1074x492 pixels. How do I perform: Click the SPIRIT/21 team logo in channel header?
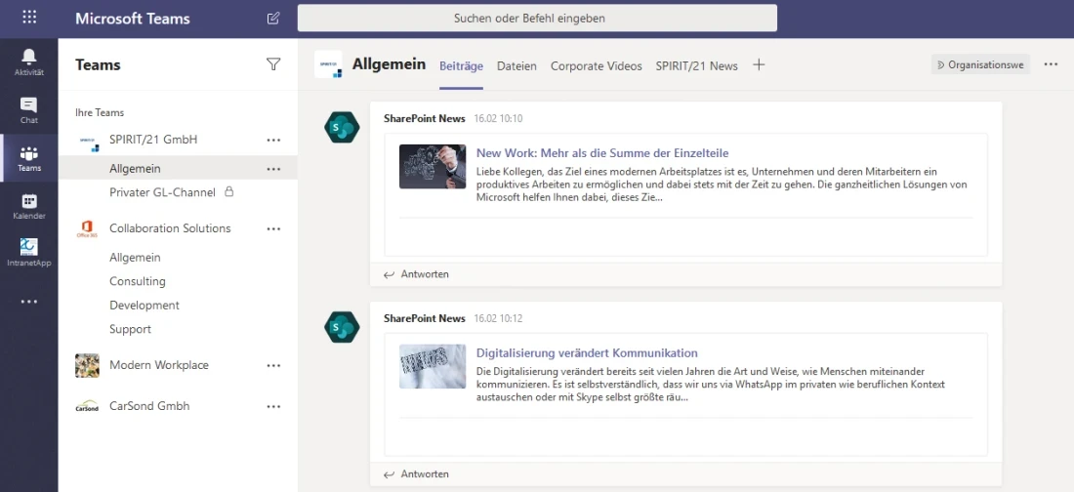(328, 64)
